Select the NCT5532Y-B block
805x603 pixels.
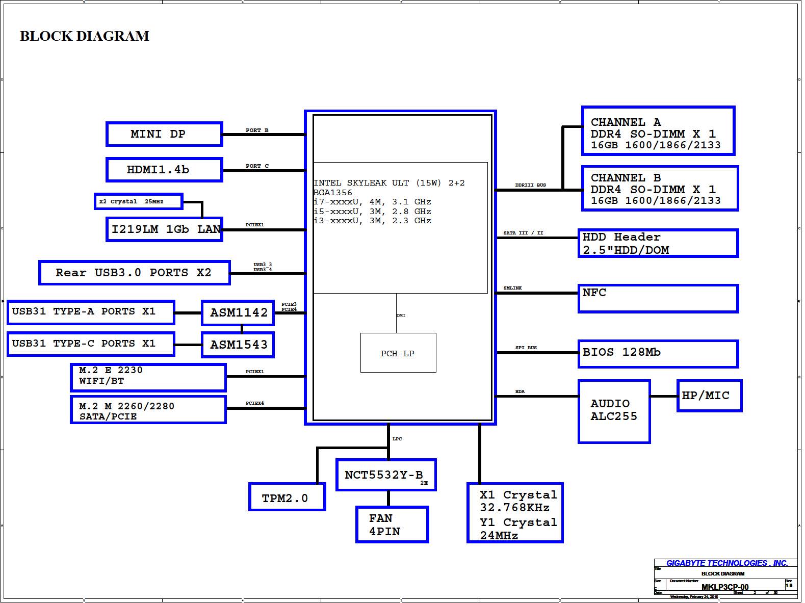pyautogui.click(x=386, y=475)
